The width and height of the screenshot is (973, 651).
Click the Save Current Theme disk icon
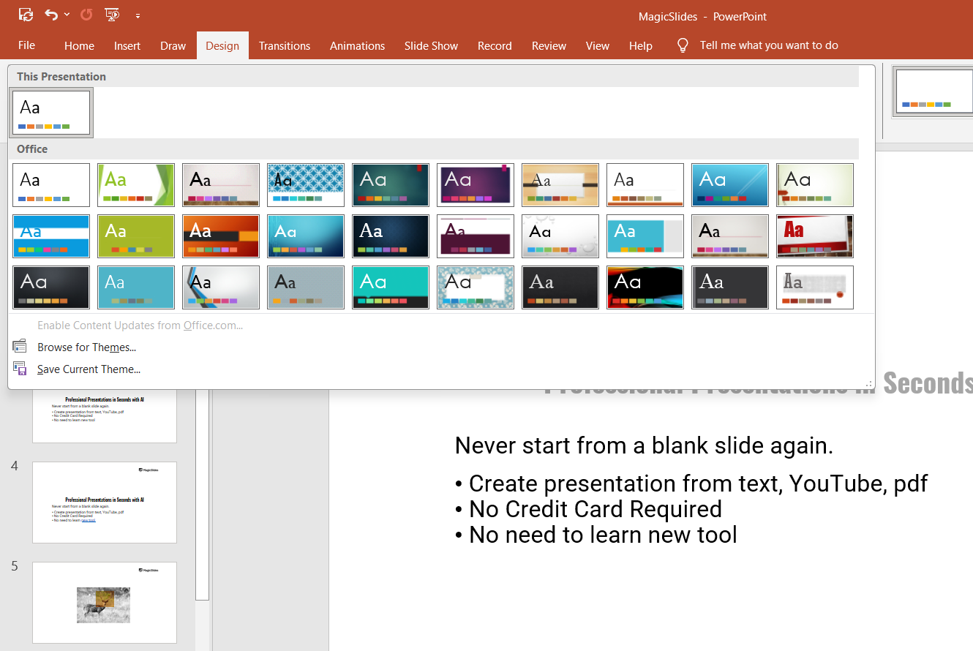click(20, 369)
